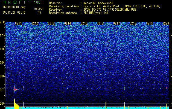Click the yellow intensity spike below 0217
Image resolution: width=172 pixels, height=109 pixels.
[x=124, y=105]
